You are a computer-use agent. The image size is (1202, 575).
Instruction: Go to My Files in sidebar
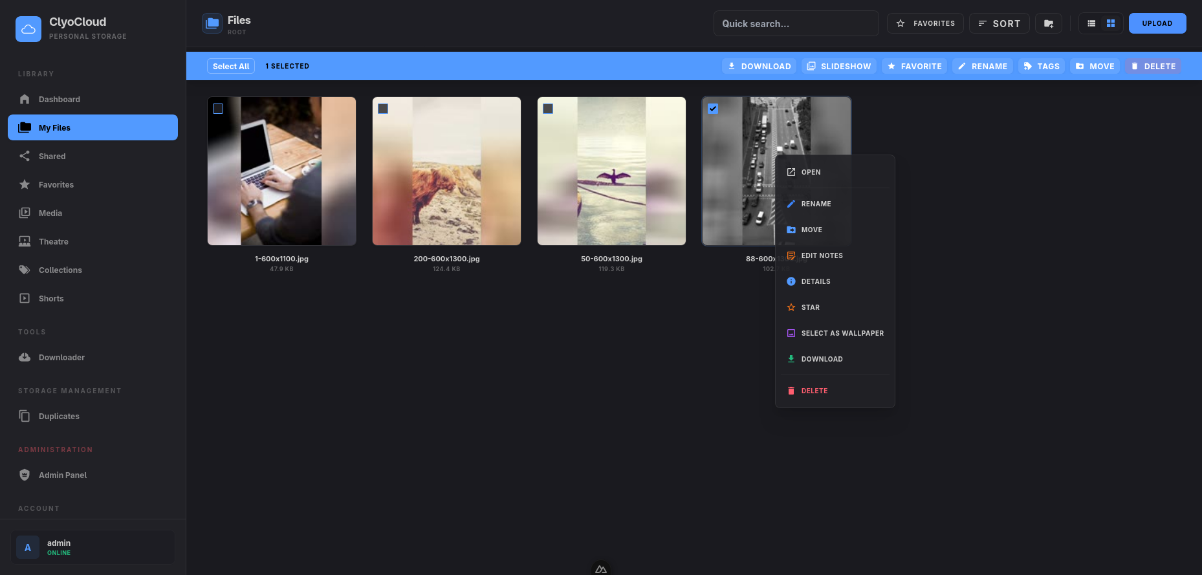pyautogui.click(x=93, y=127)
